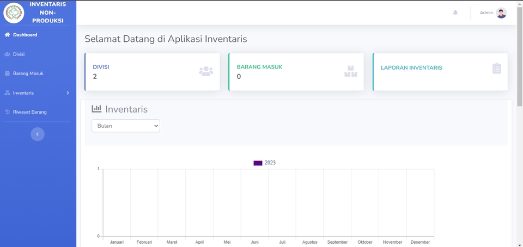Toggle the purple 2023 legend swatch

258,163
